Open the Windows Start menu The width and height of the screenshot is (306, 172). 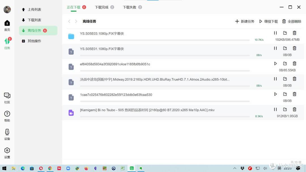4,168
